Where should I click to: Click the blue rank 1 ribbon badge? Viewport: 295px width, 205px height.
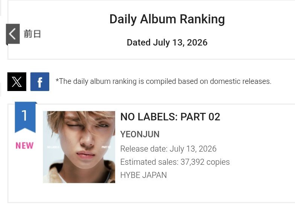click(x=25, y=117)
